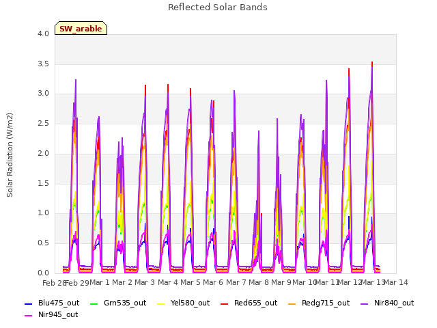Click the Red655_out legend entry

249,303
